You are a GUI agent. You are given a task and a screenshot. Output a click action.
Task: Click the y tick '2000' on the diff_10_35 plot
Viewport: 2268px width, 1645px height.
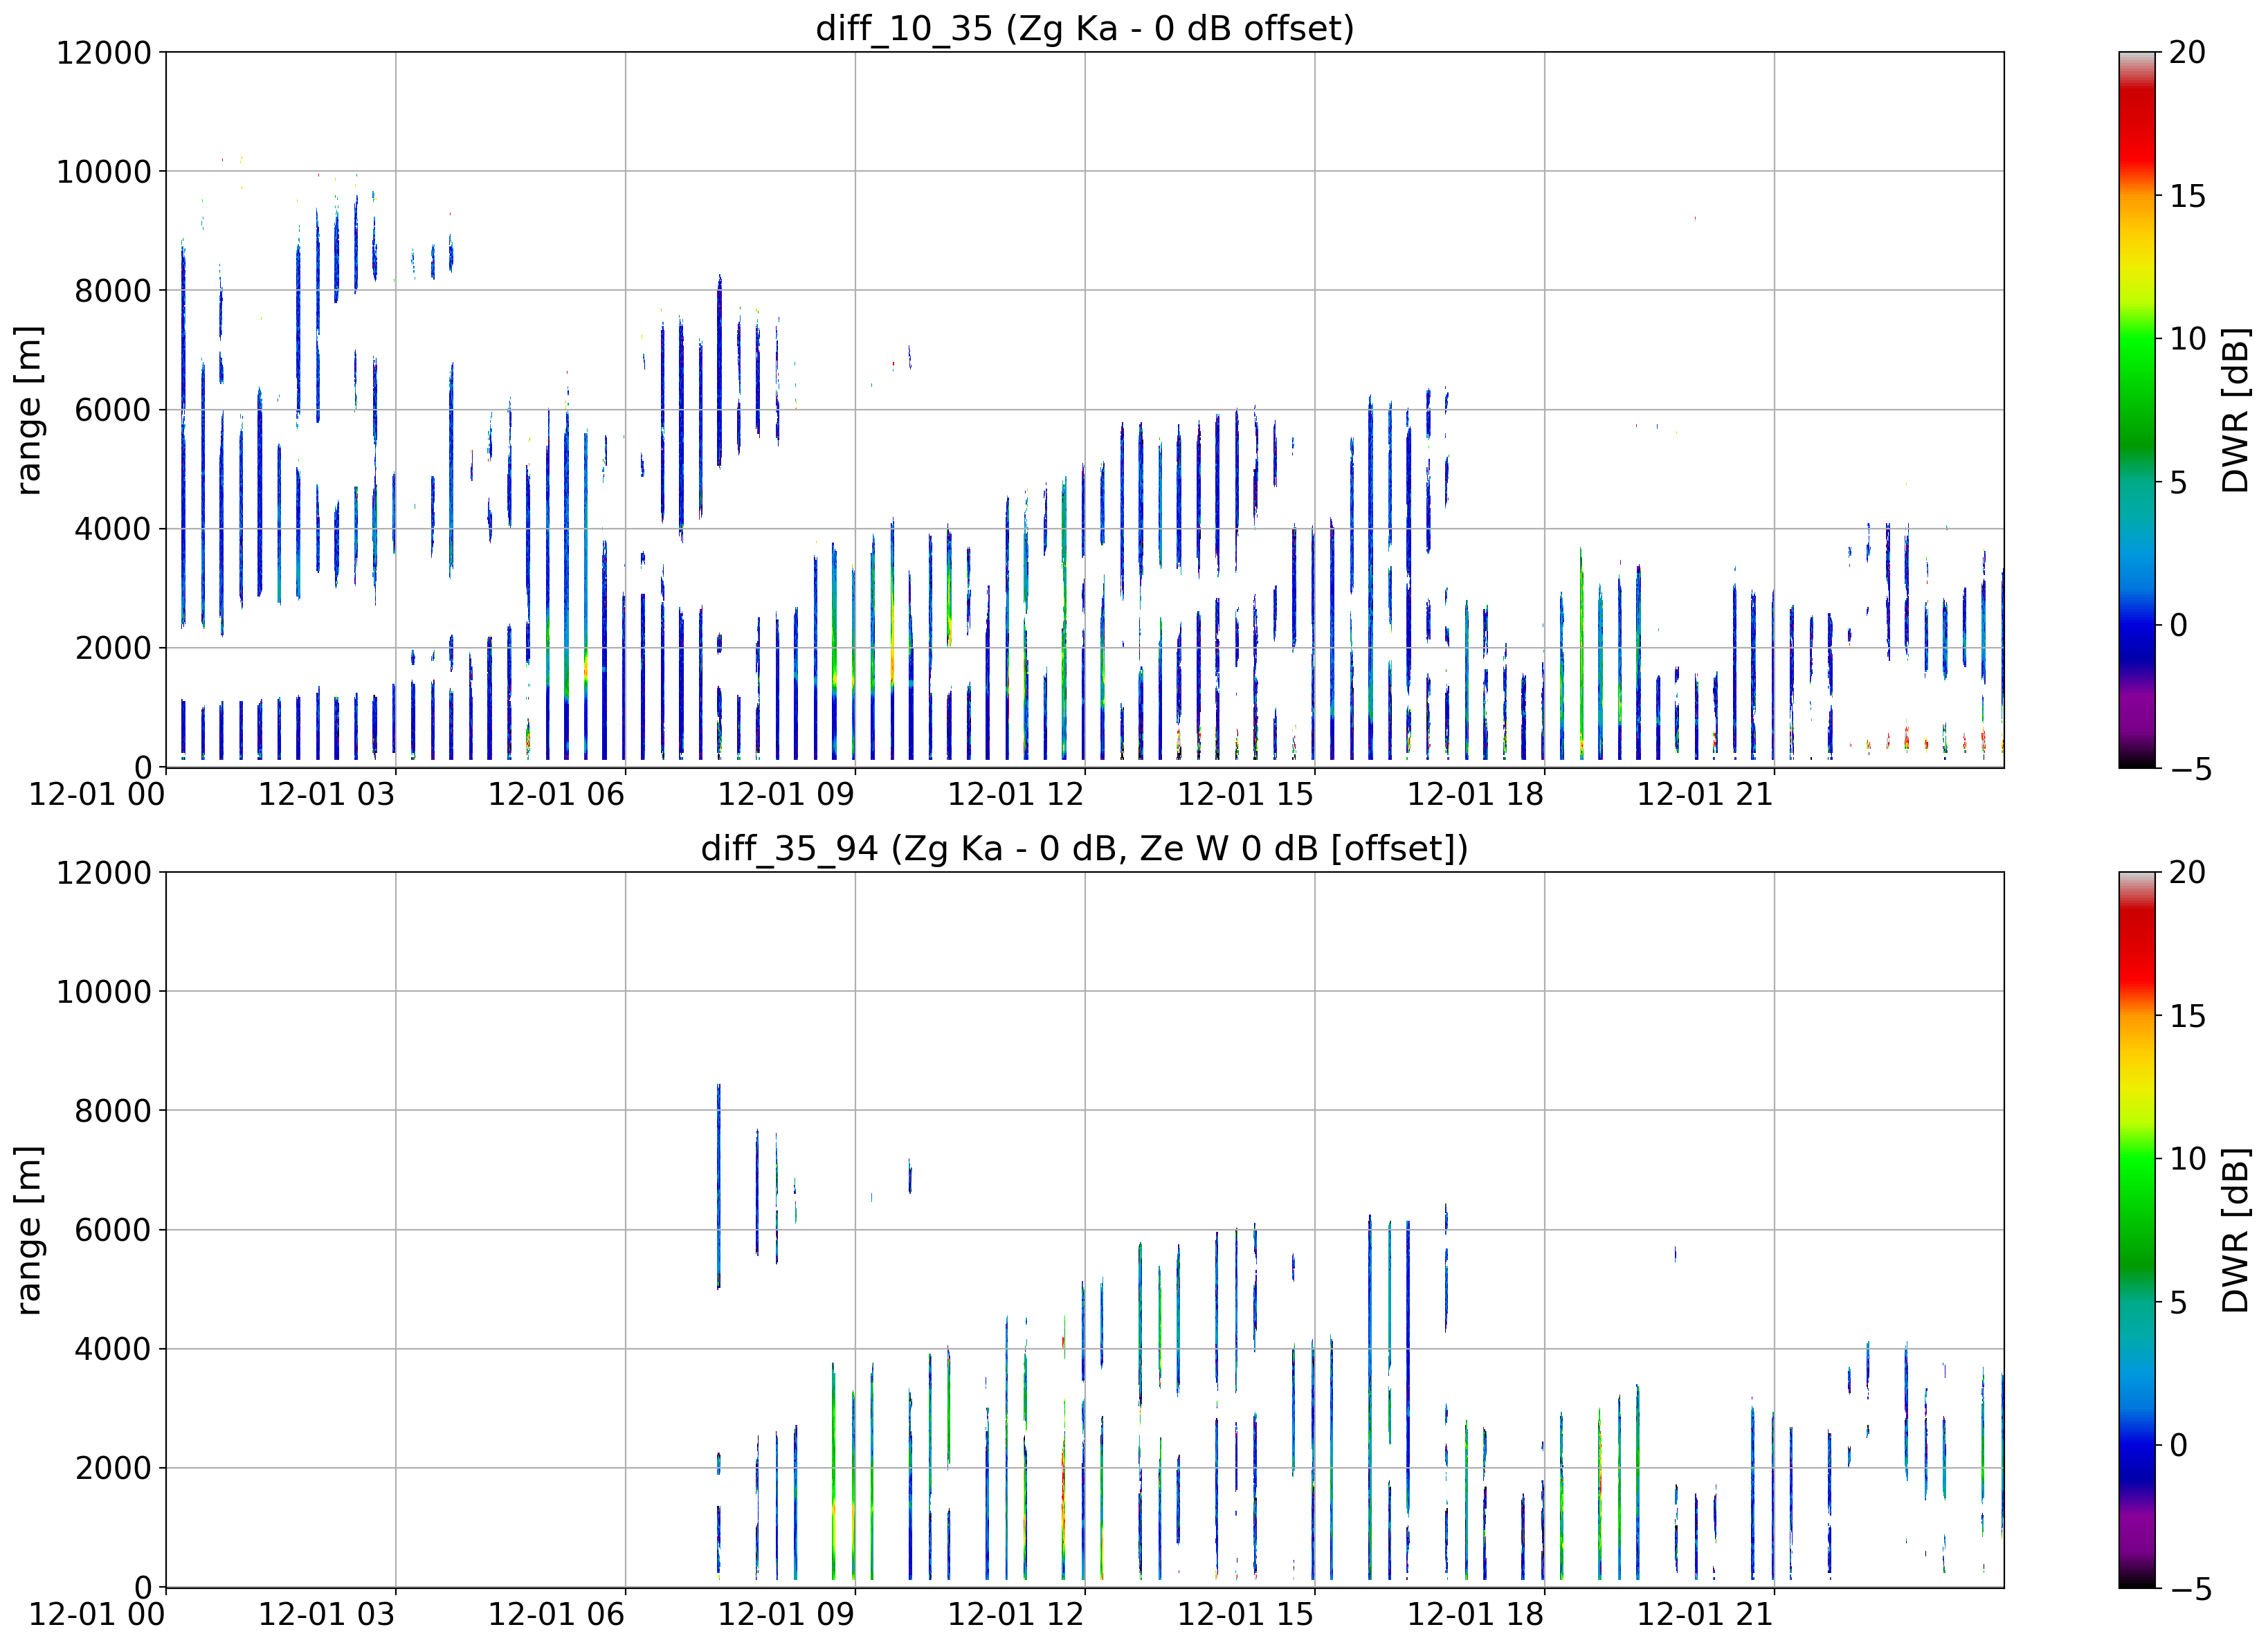tap(113, 648)
